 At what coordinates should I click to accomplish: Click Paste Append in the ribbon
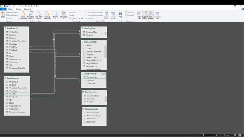12,13
